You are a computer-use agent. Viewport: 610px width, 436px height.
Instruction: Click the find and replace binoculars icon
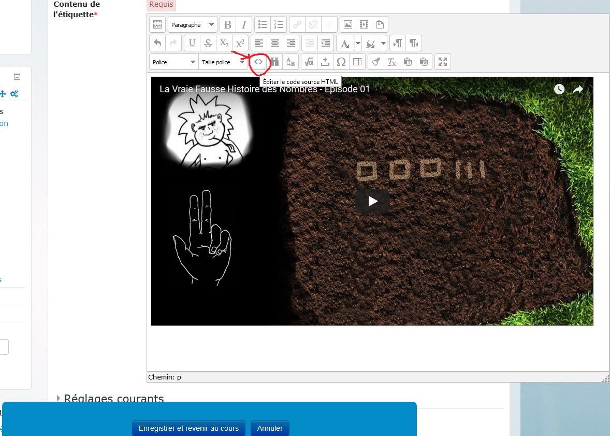pos(275,62)
